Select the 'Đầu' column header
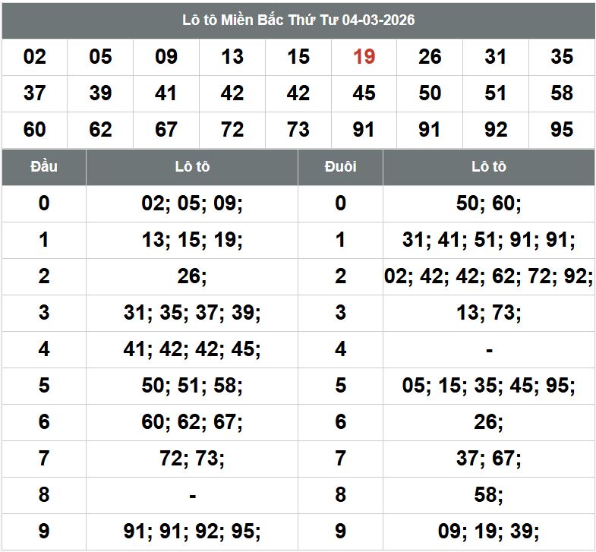 pos(44,166)
